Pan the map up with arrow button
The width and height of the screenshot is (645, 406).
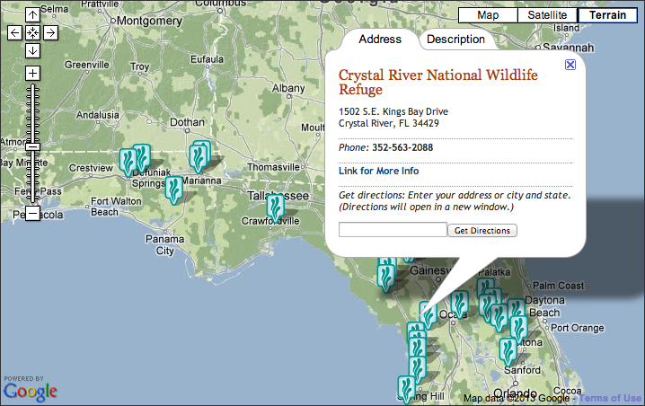tap(32, 15)
